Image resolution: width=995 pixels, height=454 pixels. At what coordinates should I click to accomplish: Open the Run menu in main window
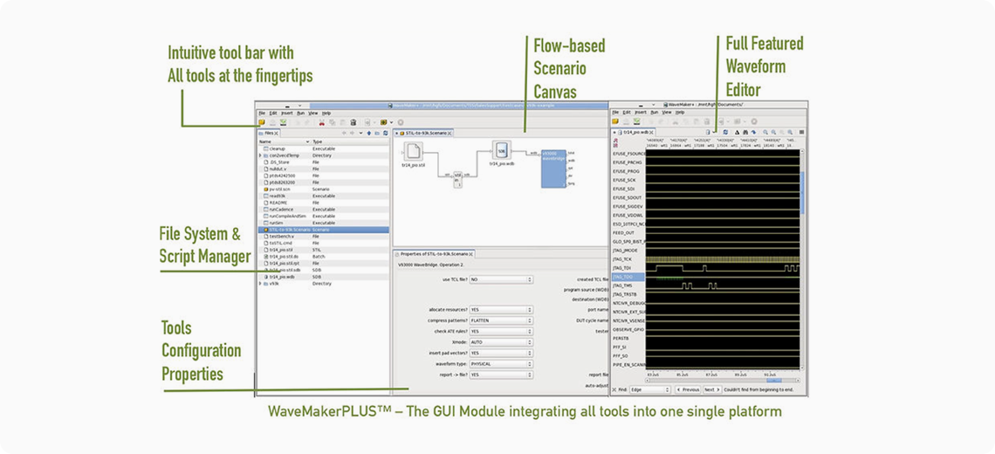click(301, 113)
